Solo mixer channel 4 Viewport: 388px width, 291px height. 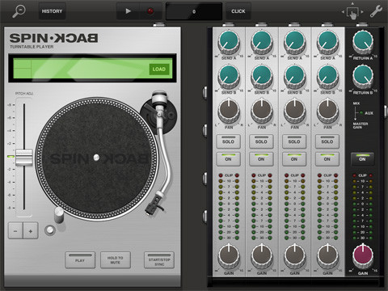(327, 141)
